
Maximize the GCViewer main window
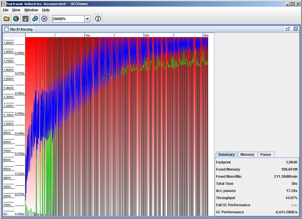[292, 4]
